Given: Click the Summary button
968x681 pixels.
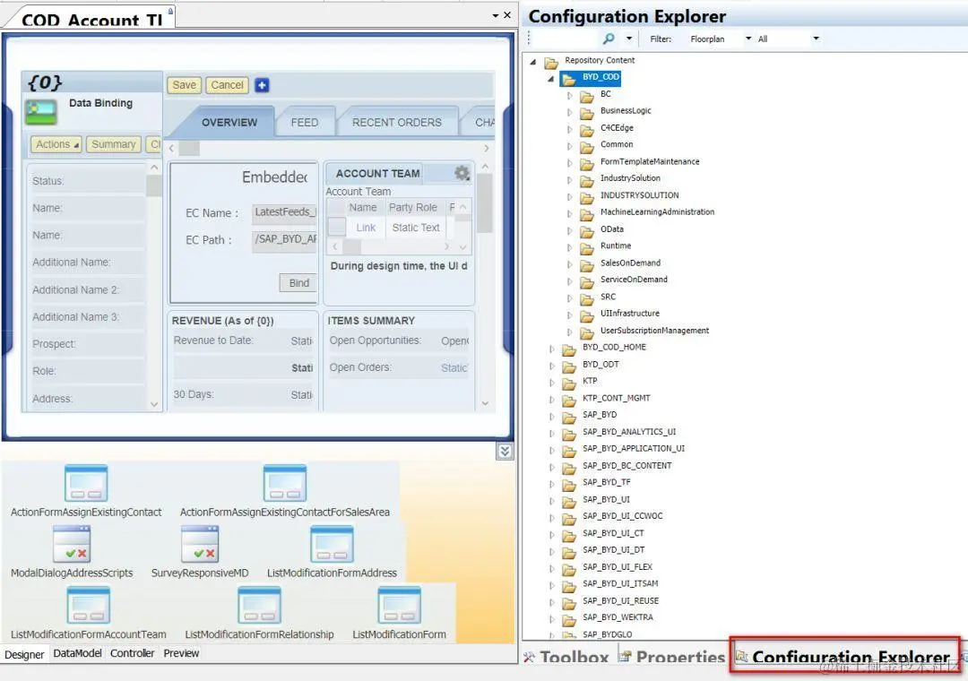Looking at the screenshot, I should [x=114, y=144].
